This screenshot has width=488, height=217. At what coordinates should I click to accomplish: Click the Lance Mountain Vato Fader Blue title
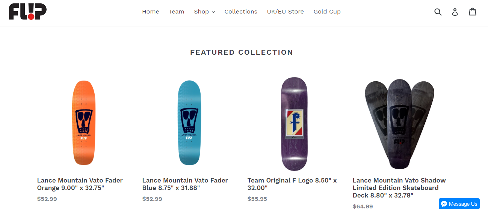[x=185, y=184]
